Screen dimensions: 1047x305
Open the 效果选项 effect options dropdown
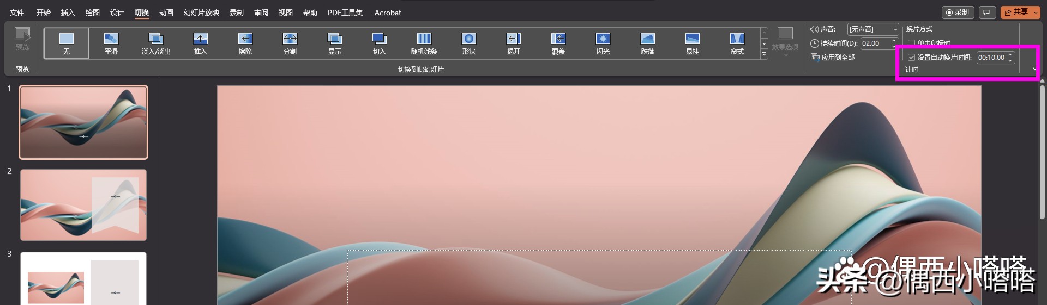click(x=785, y=42)
